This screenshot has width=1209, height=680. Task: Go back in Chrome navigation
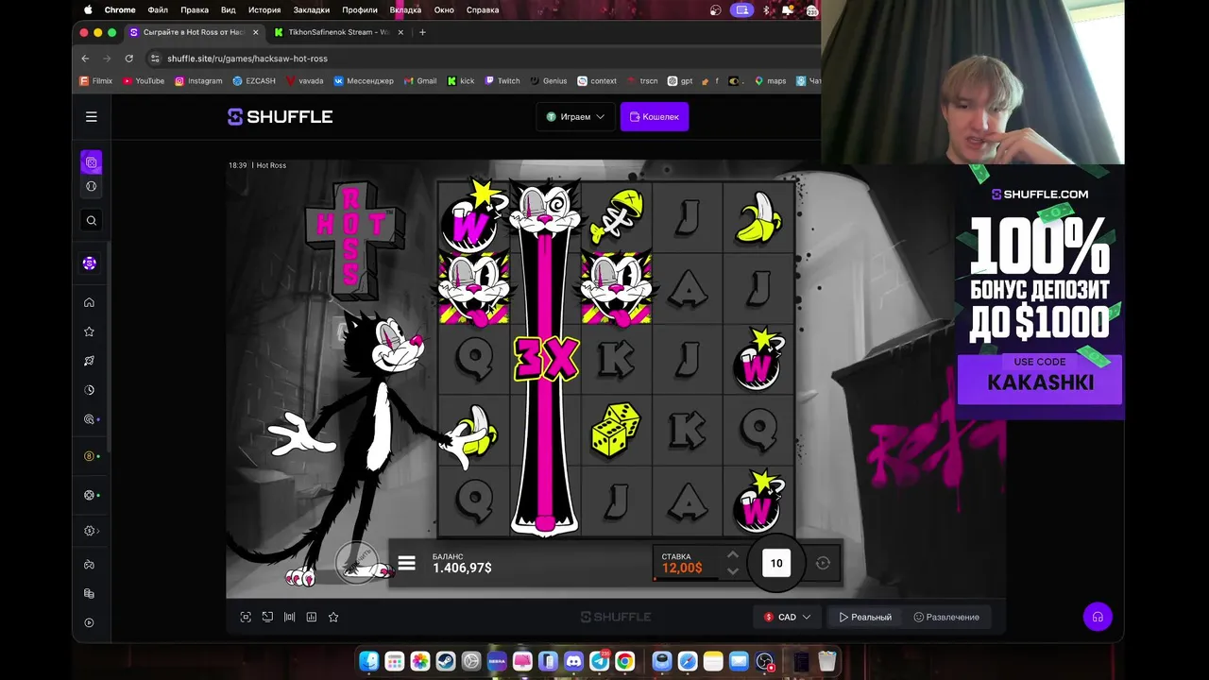click(x=85, y=58)
